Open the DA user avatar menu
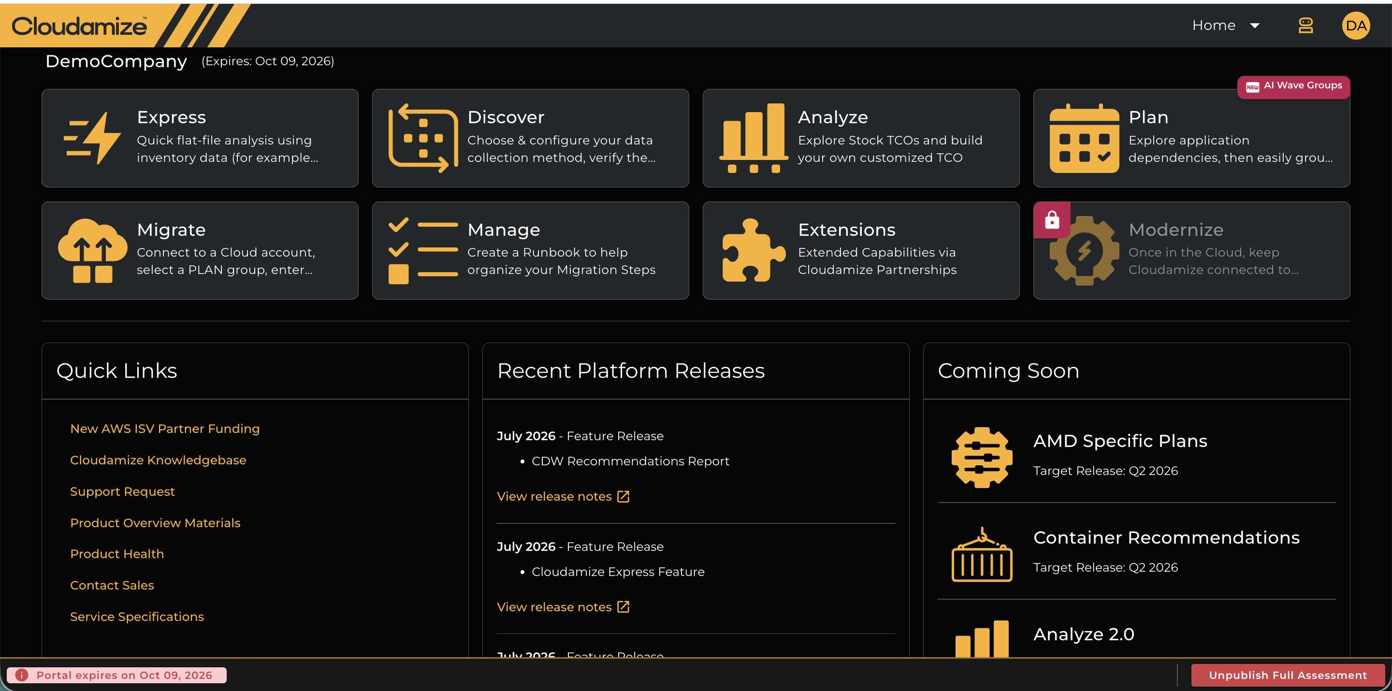This screenshot has width=1392, height=691. click(x=1355, y=26)
